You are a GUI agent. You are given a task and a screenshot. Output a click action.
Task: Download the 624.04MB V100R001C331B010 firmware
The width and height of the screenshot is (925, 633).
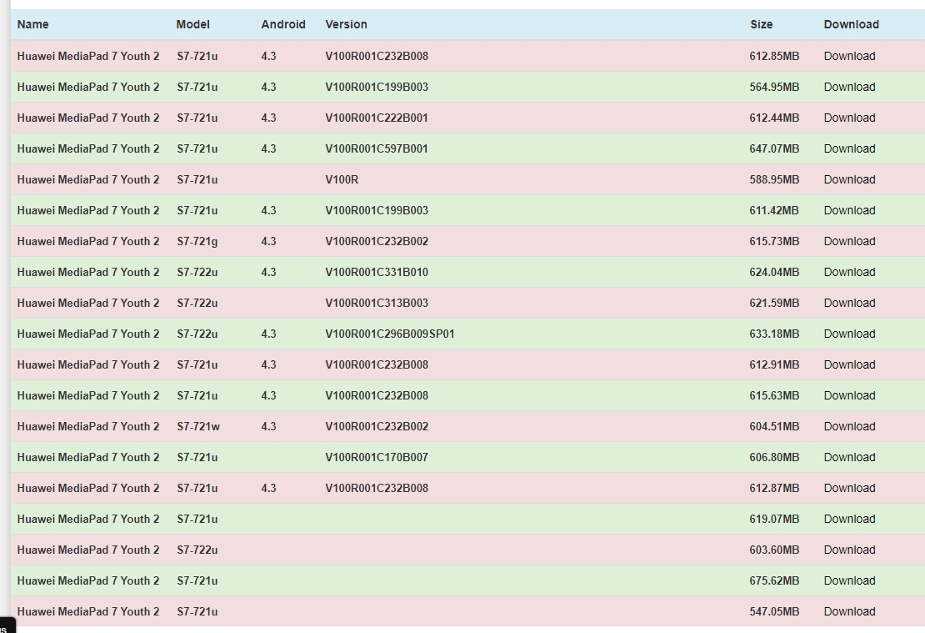(849, 272)
